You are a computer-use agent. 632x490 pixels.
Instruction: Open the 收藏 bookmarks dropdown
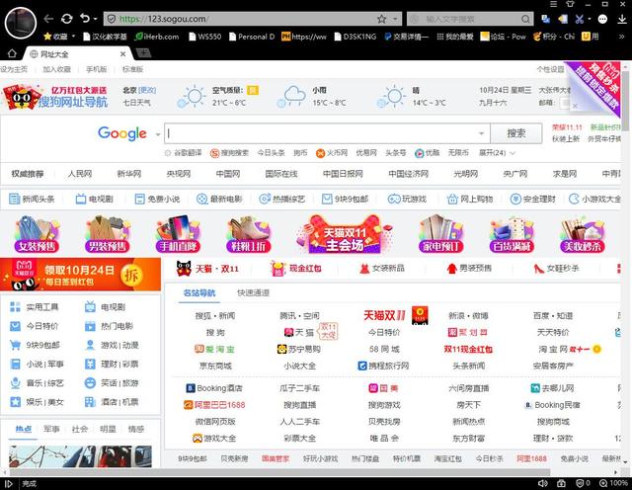click(59, 37)
